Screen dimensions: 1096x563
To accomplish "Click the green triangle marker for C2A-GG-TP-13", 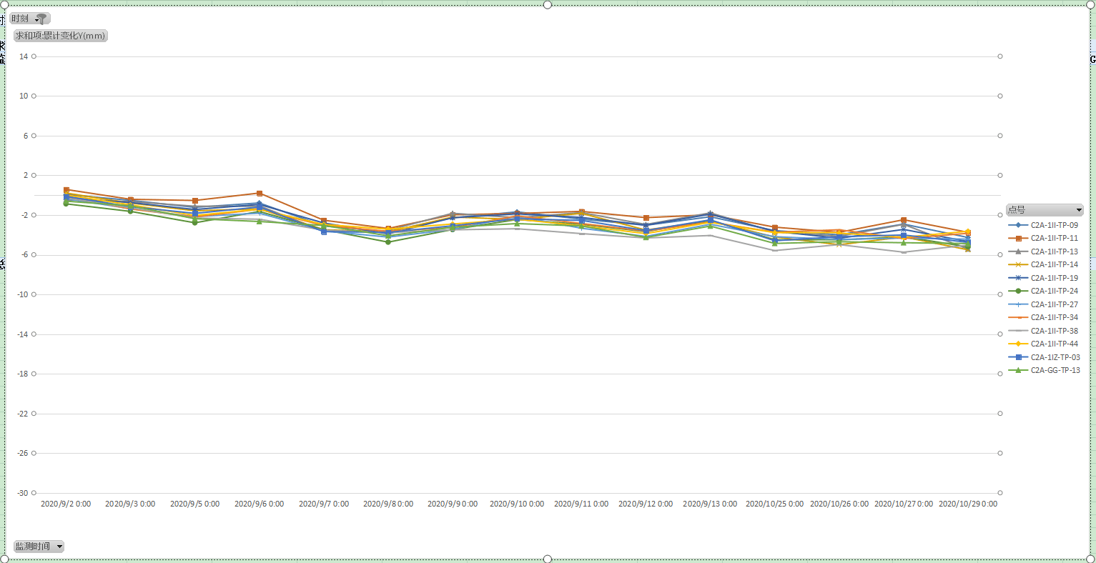I will click(x=1018, y=371).
